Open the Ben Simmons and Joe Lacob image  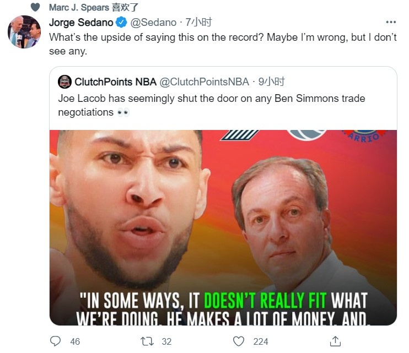click(x=223, y=227)
